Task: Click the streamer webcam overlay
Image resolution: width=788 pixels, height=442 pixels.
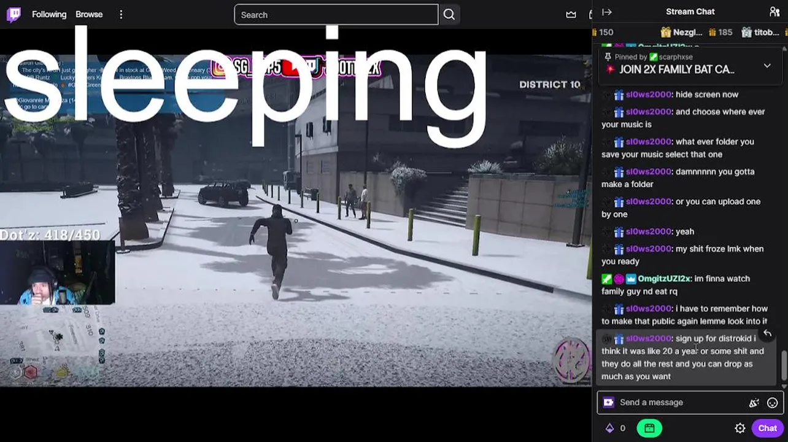Action: pos(57,273)
